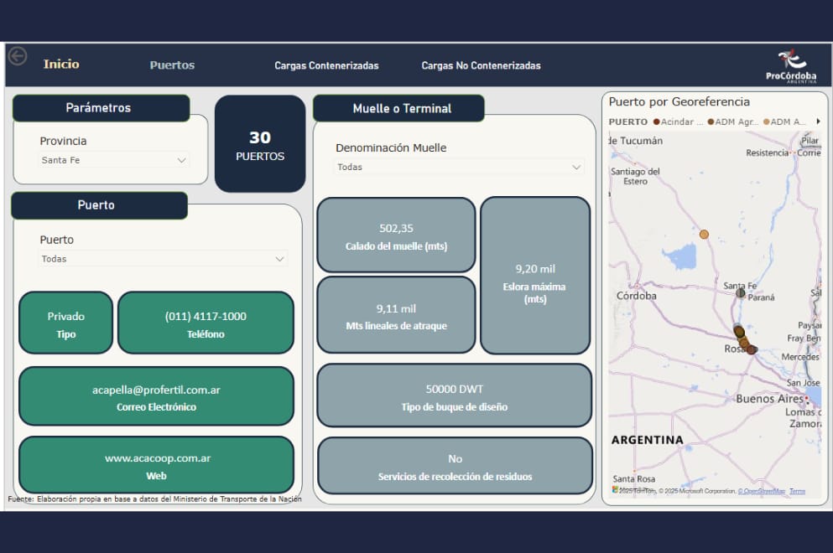
Task: Click Servicios de recolección de residuos card
Action: (455, 465)
